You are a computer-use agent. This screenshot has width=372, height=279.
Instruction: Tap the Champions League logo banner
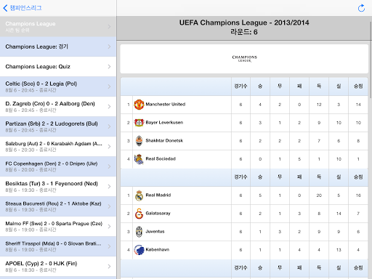[x=244, y=59]
